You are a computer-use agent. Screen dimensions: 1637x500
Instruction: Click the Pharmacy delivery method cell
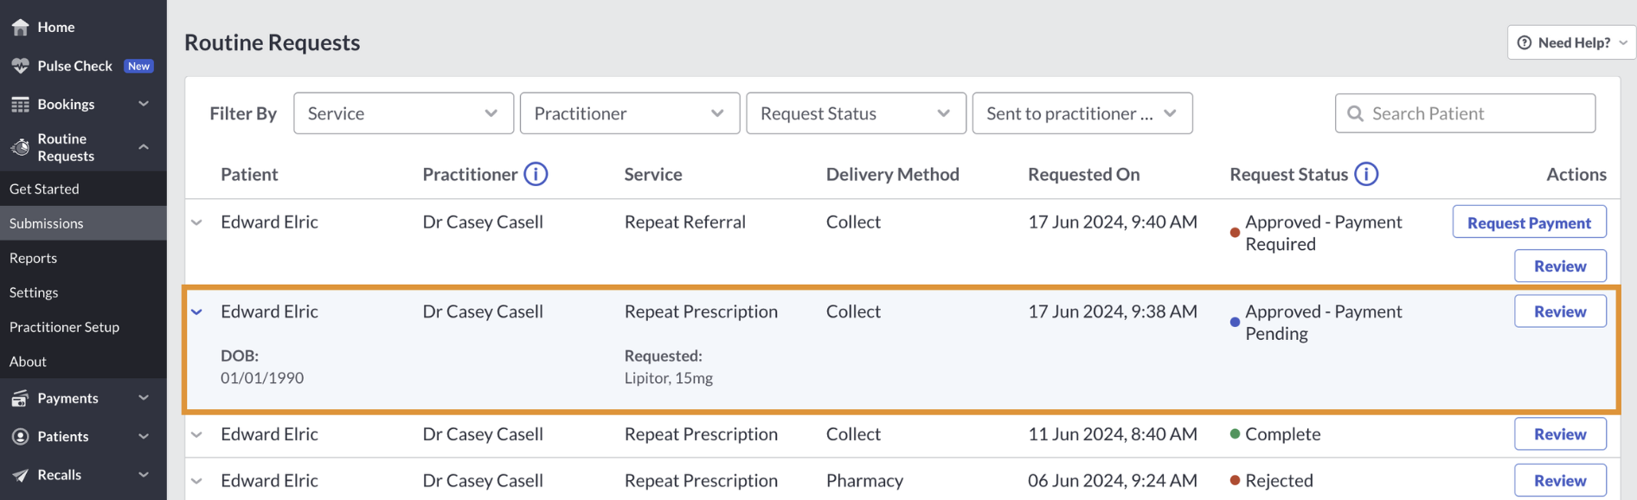coord(864,481)
